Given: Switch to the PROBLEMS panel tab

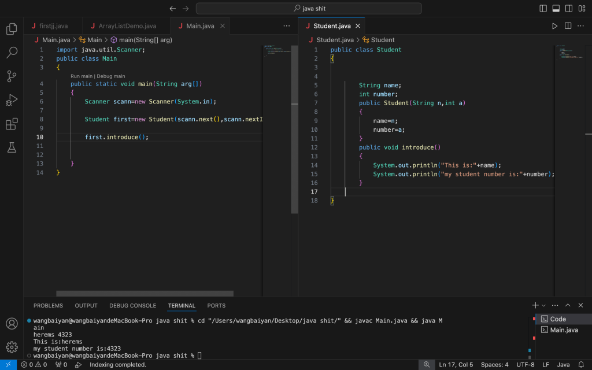Looking at the screenshot, I should coord(48,305).
